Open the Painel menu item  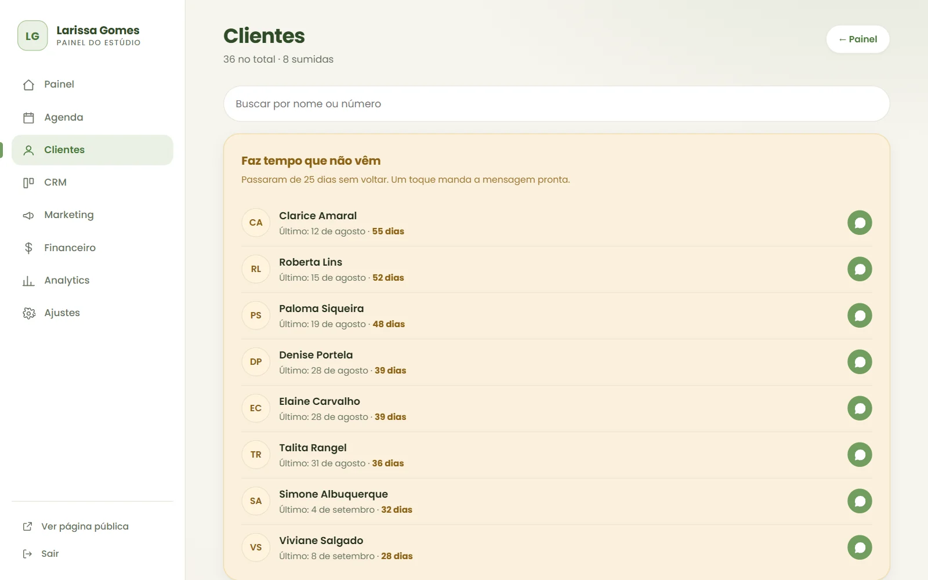pyautogui.click(x=92, y=85)
